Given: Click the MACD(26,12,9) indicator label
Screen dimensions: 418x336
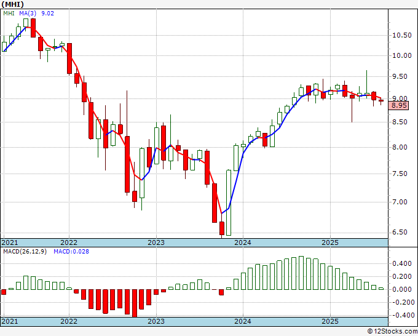Looking at the screenshot, I should click(x=25, y=252).
